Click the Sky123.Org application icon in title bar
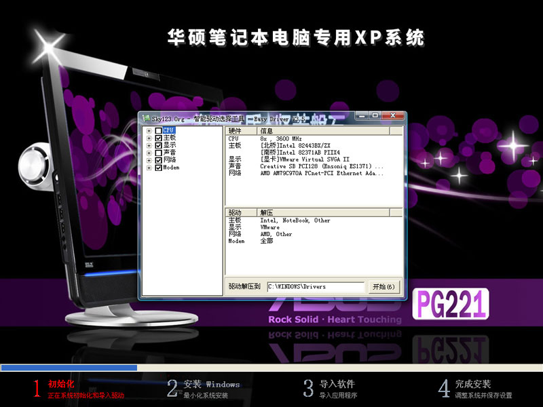This screenshot has width=543, height=407. pos(146,117)
